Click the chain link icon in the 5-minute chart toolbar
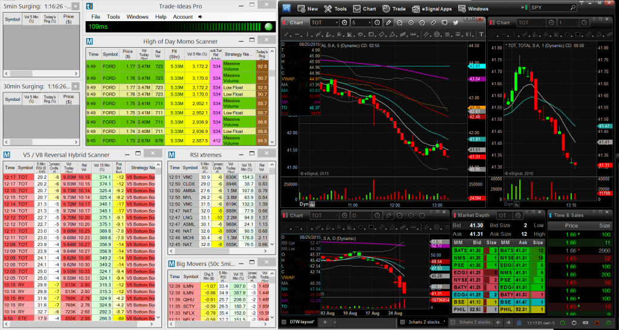Image resolution: width=619 pixels, height=330 pixels. point(433,22)
